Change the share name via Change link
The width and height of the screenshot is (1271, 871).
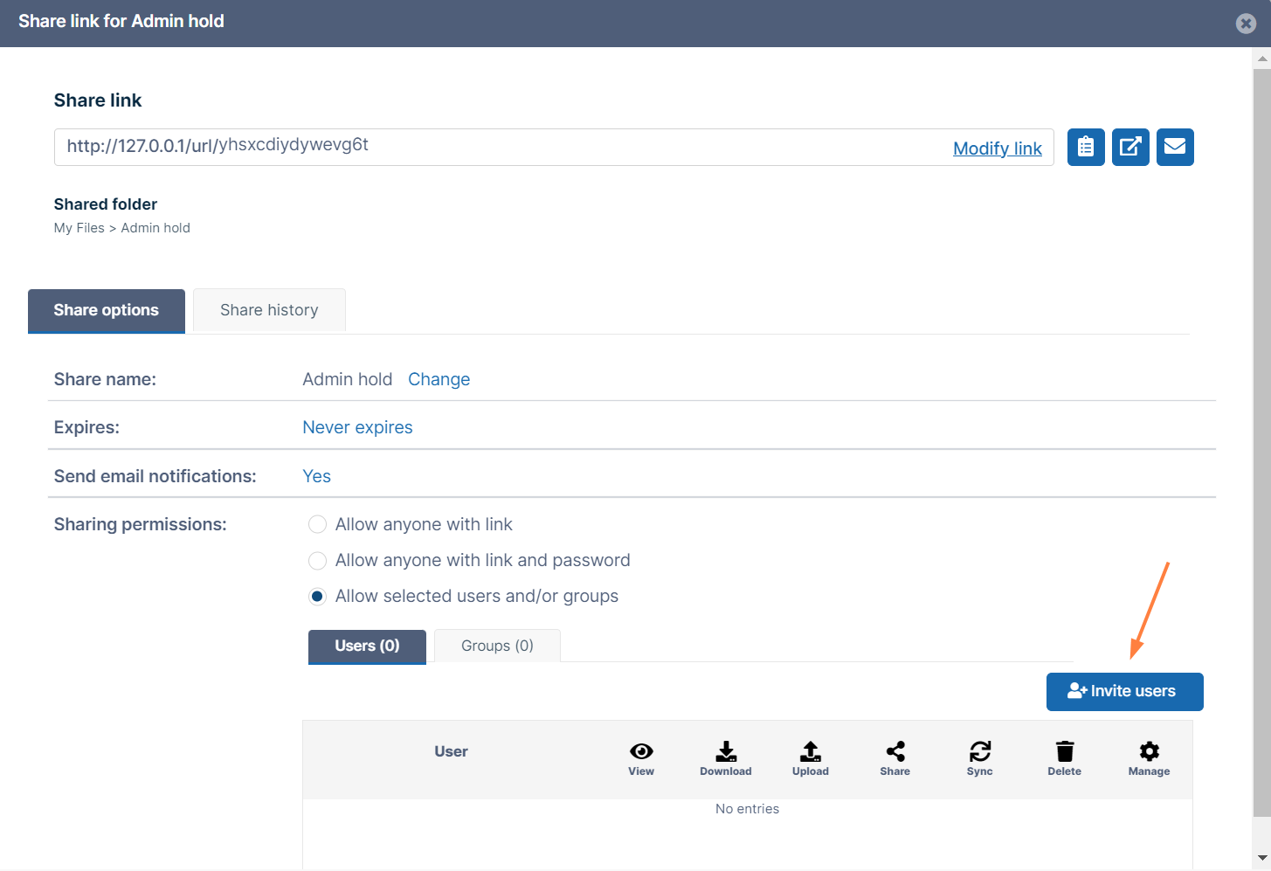pos(439,379)
